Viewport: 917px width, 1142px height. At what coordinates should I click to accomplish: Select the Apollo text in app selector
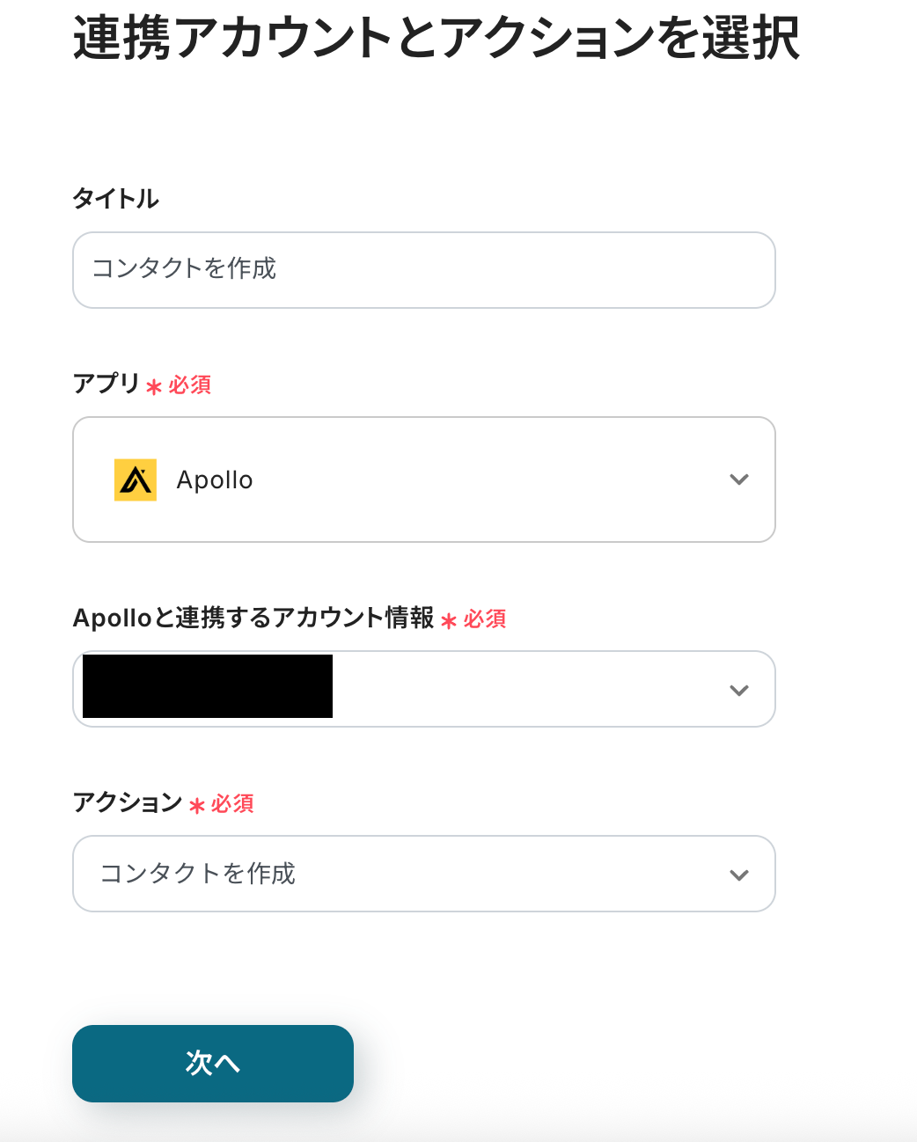[215, 480]
